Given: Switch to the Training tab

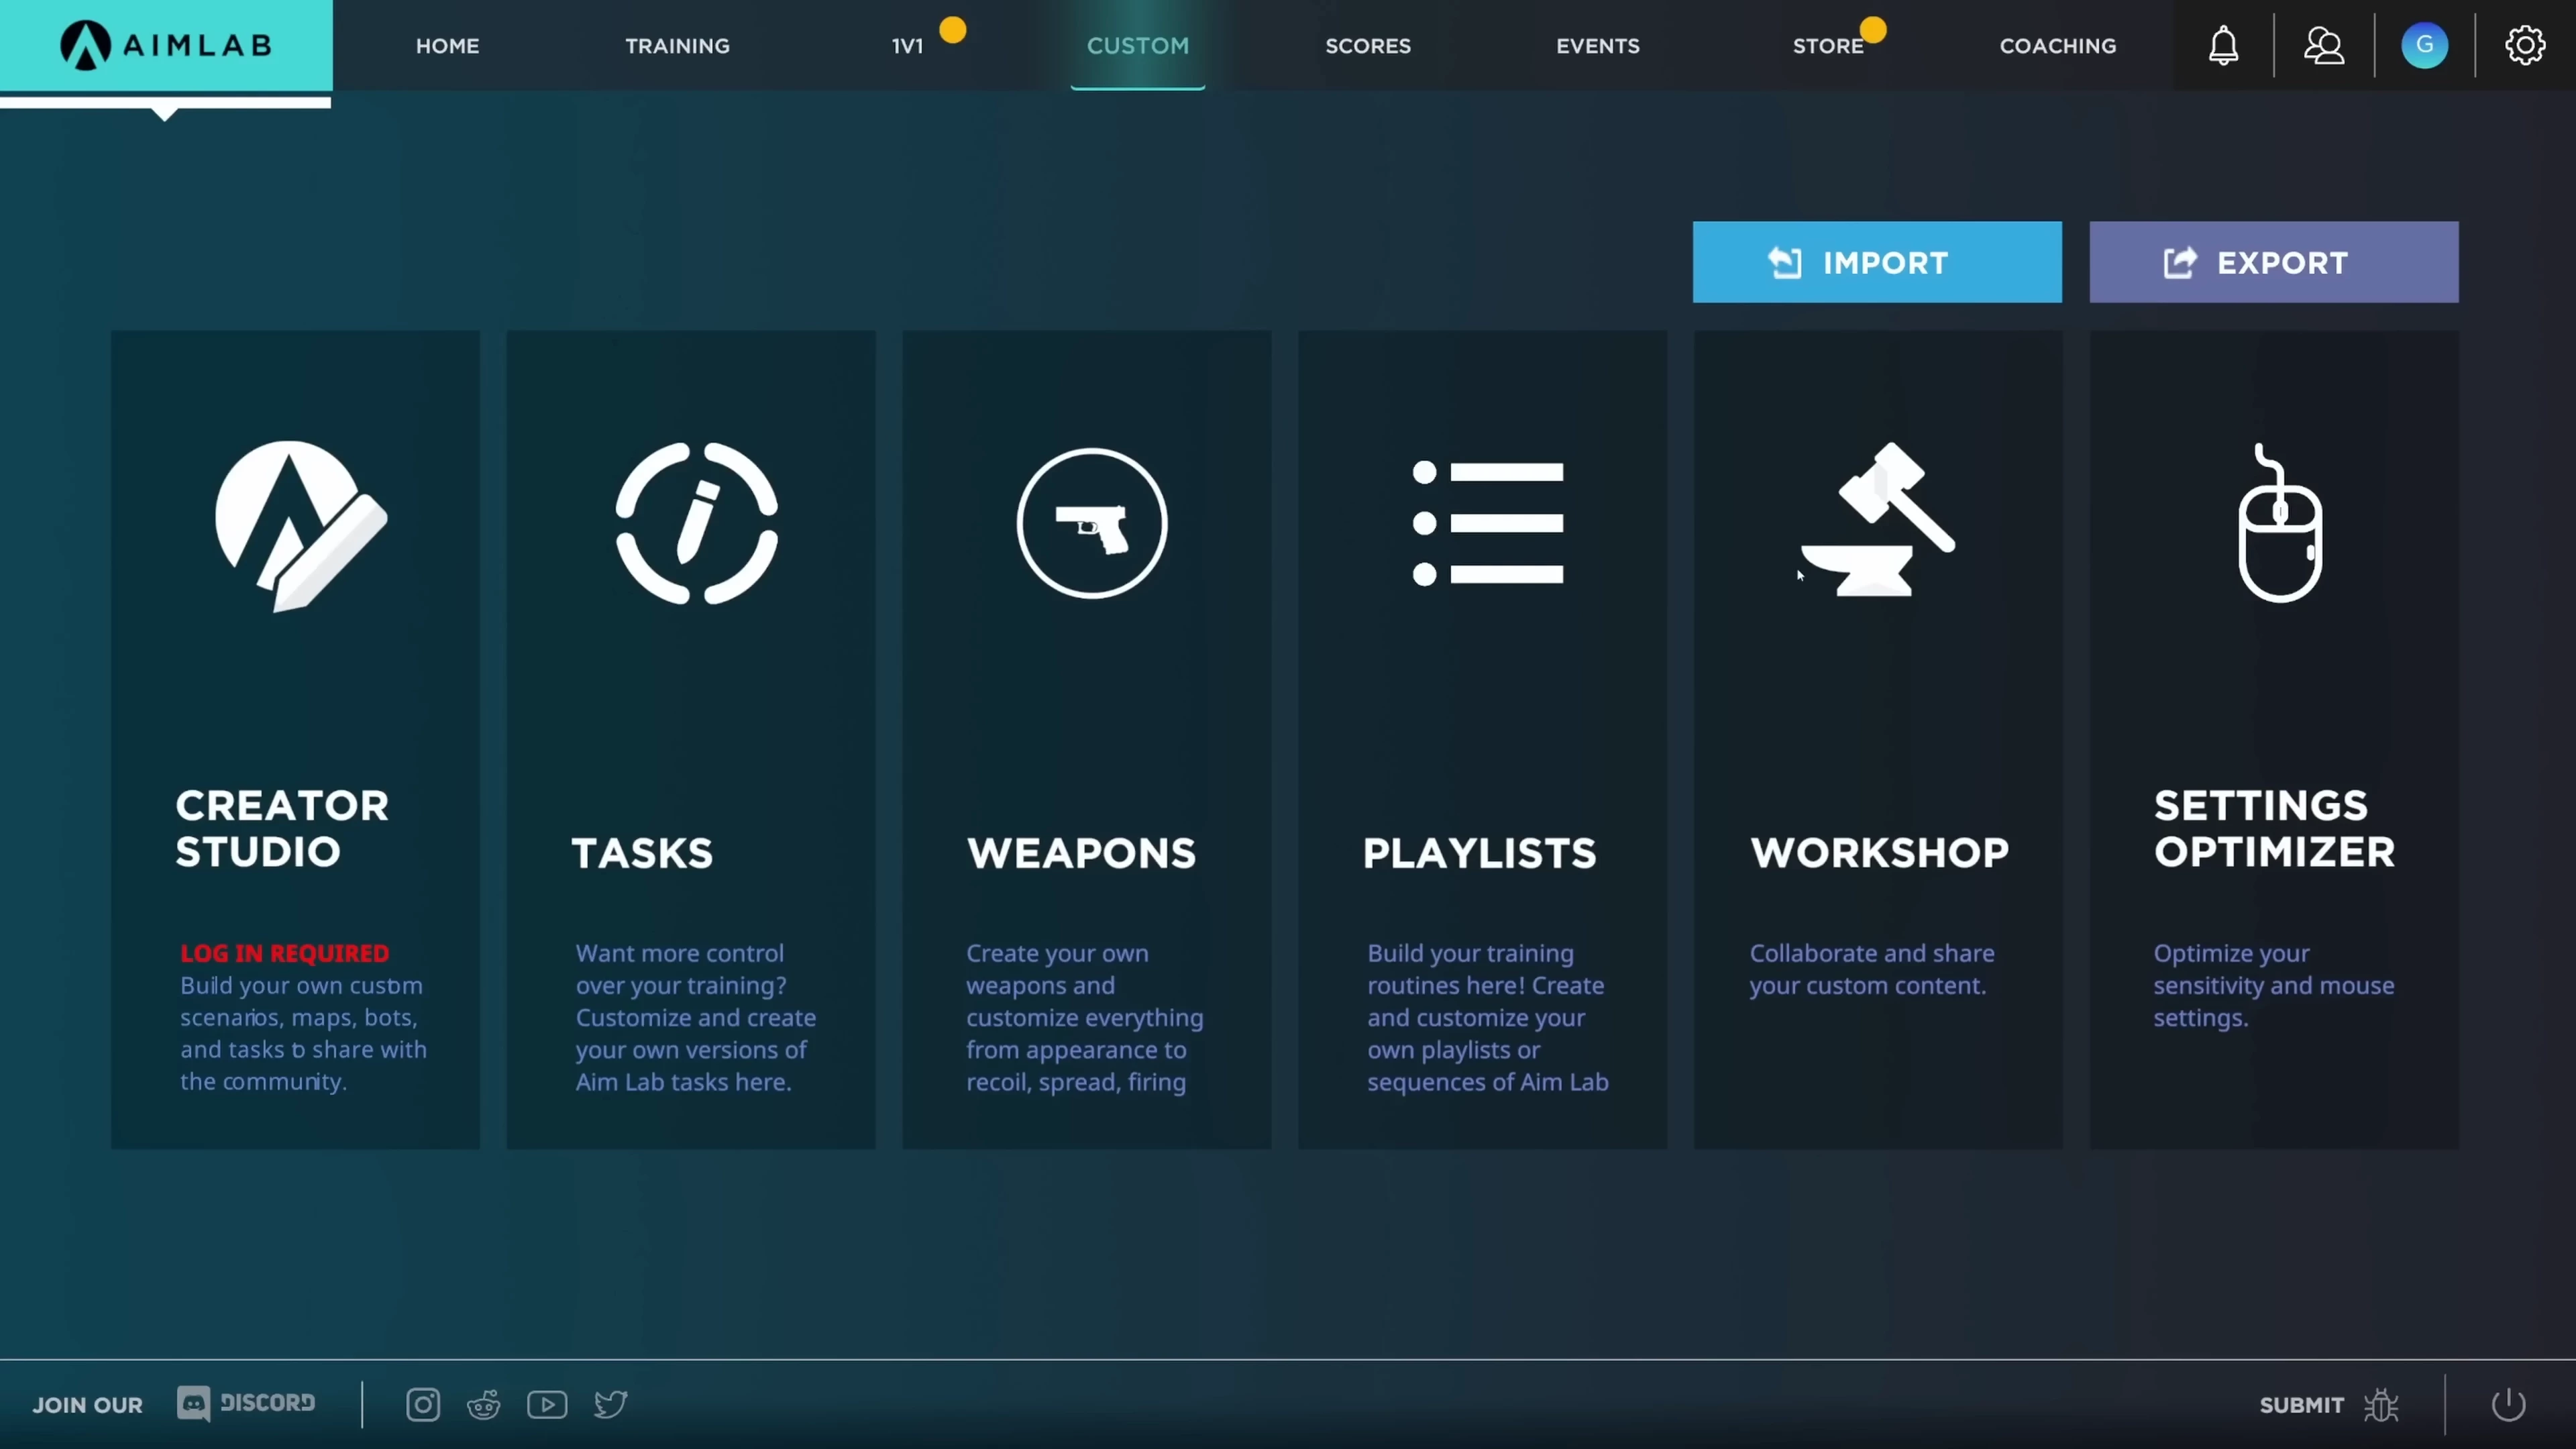Looking at the screenshot, I should 677,46.
